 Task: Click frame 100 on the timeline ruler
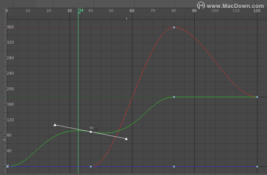click(215, 11)
